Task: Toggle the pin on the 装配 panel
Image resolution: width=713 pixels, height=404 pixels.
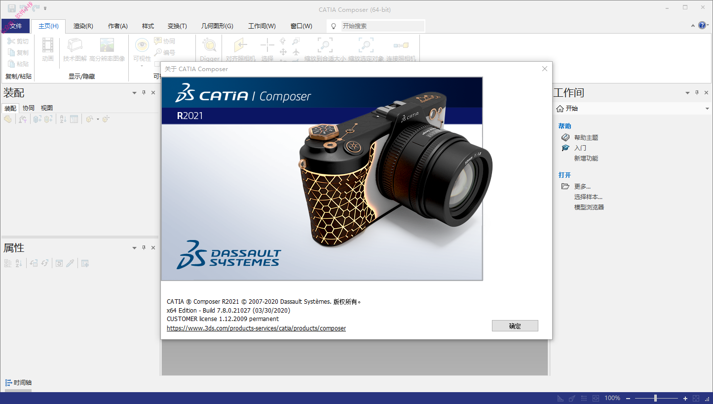Action: 144,93
